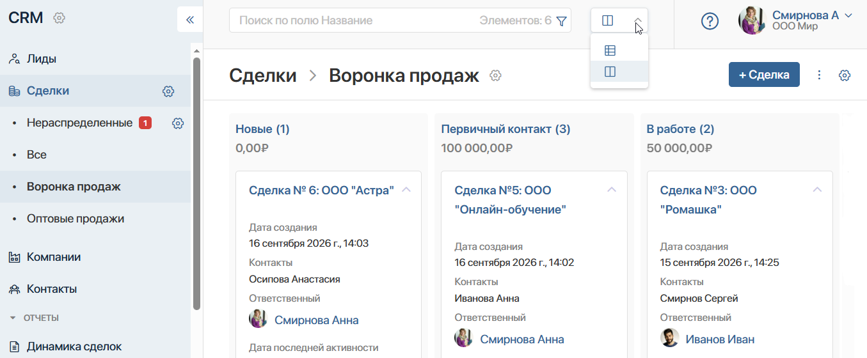Open gear settings for Нераспределенные item

tap(178, 123)
